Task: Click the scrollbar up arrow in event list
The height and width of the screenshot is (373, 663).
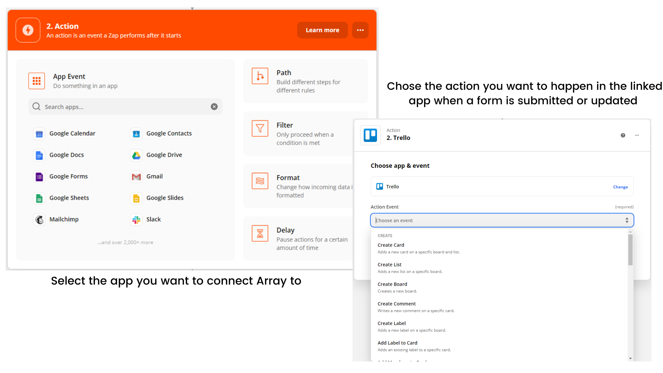Action: point(630,232)
